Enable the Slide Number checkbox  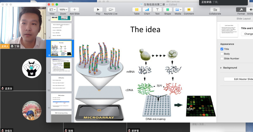coord(222,59)
